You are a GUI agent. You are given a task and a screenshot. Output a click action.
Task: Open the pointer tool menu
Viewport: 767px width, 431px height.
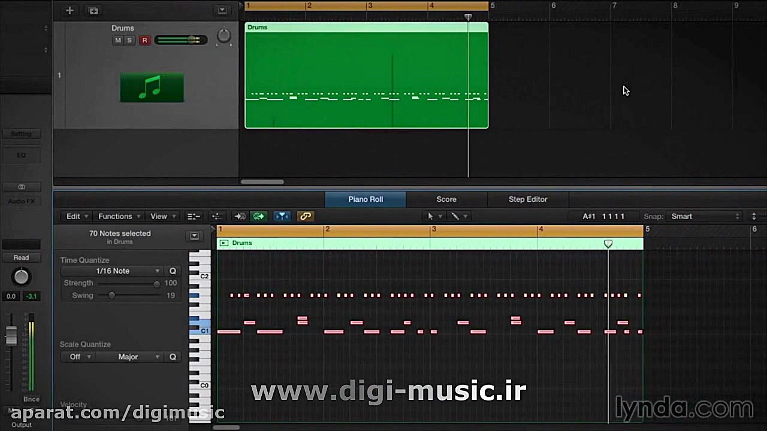[x=434, y=216]
